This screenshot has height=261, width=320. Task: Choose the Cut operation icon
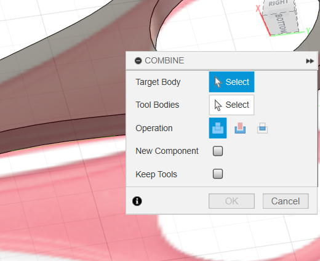240,128
